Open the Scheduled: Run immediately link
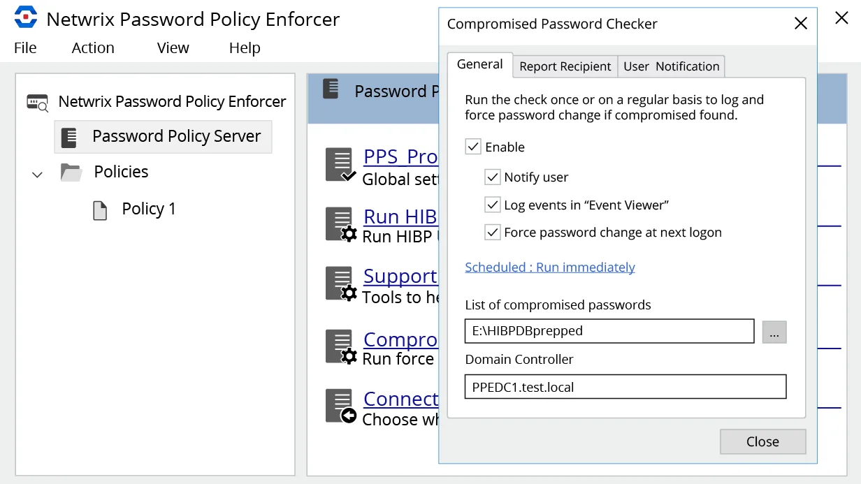861x484 pixels. pos(550,267)
